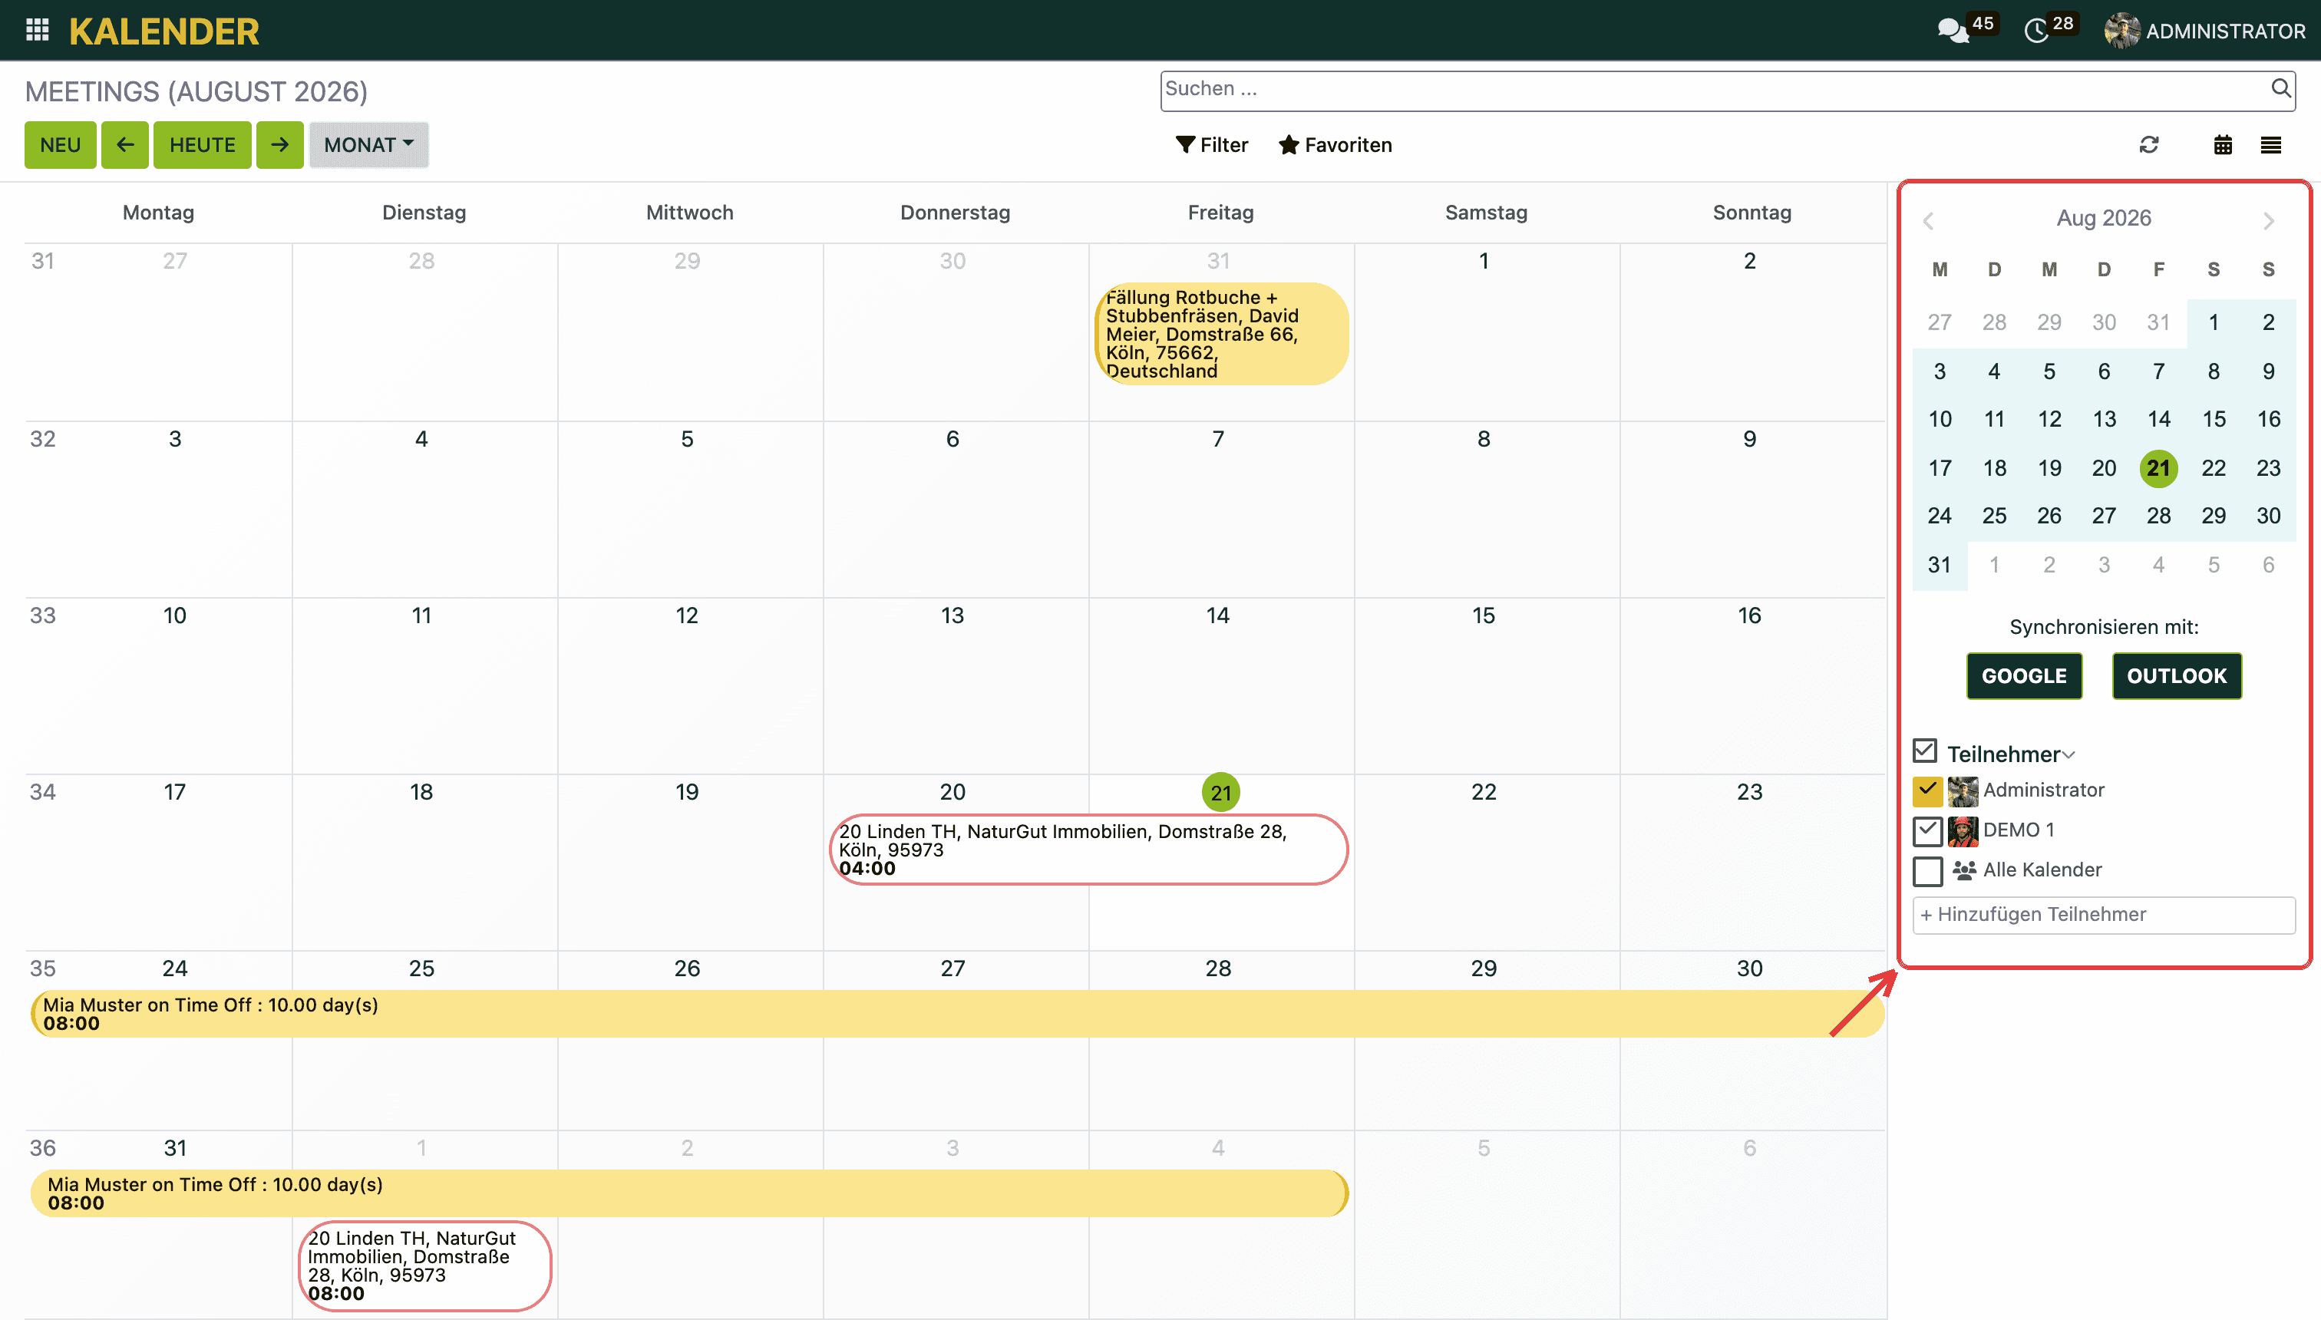Click the Aug 2026 mini calendar title

pos(2103,219)
